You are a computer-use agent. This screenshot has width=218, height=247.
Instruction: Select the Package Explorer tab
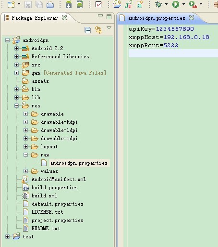click(35, 18)
